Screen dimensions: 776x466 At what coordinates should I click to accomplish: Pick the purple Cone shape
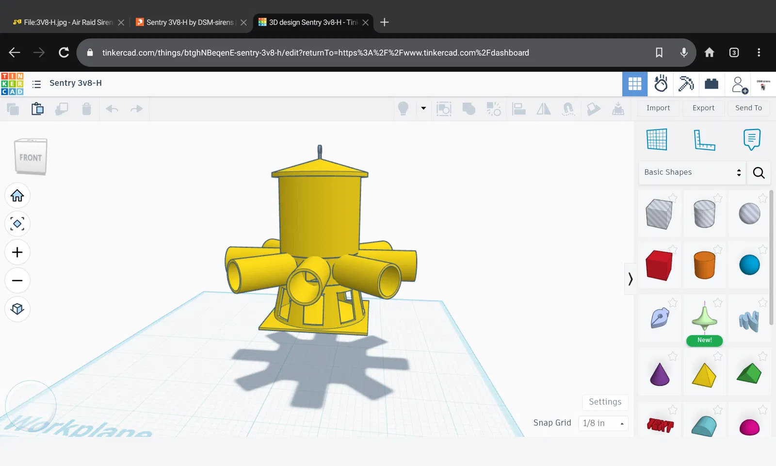(x=659, y=375)
